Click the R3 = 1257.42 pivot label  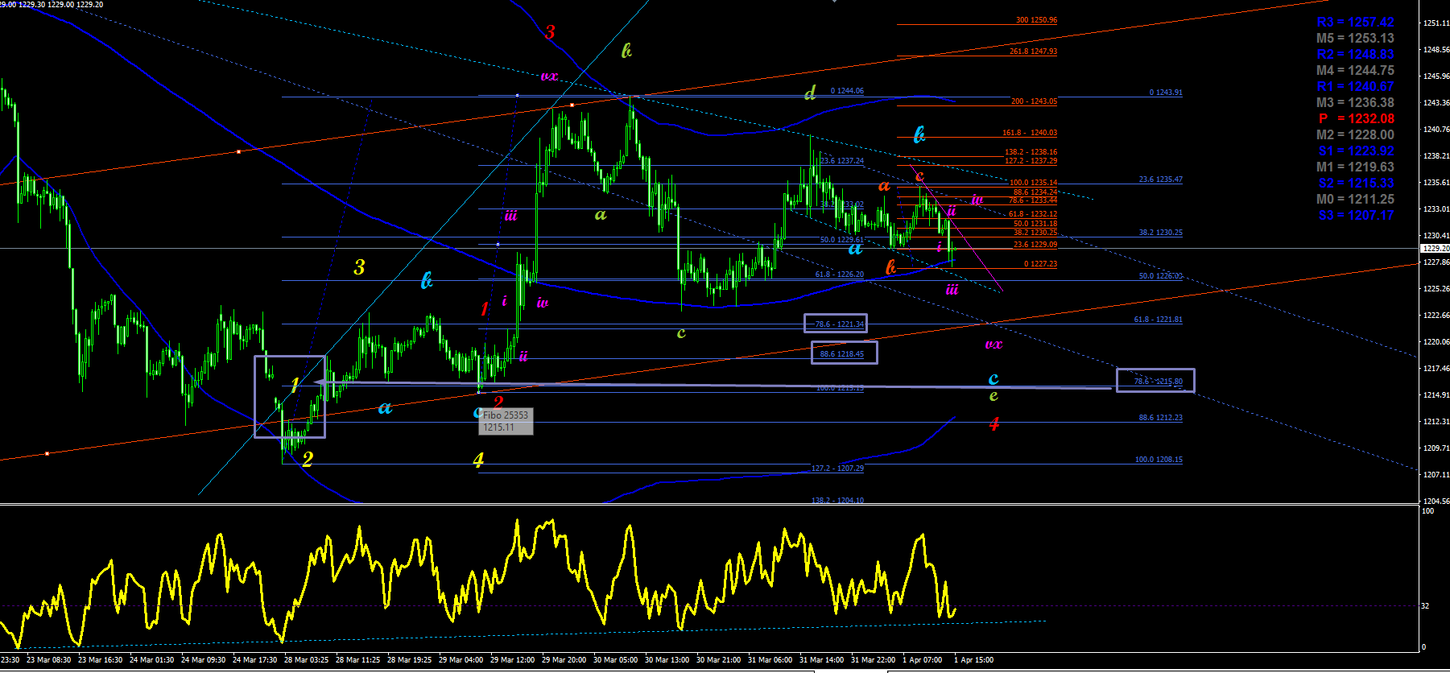[1355, 23]
